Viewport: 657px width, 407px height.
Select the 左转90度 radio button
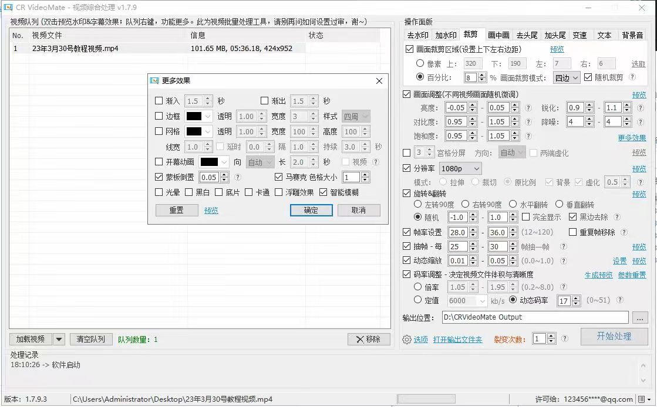pos(419,205)
